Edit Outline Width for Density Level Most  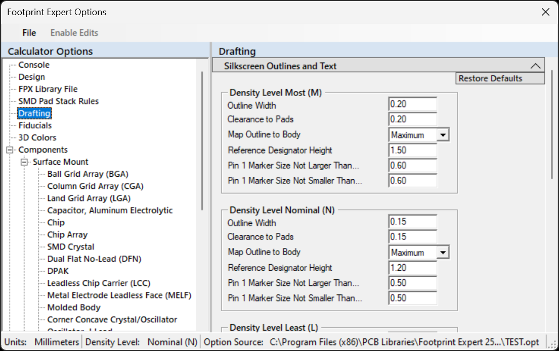(x=412, y=104)
